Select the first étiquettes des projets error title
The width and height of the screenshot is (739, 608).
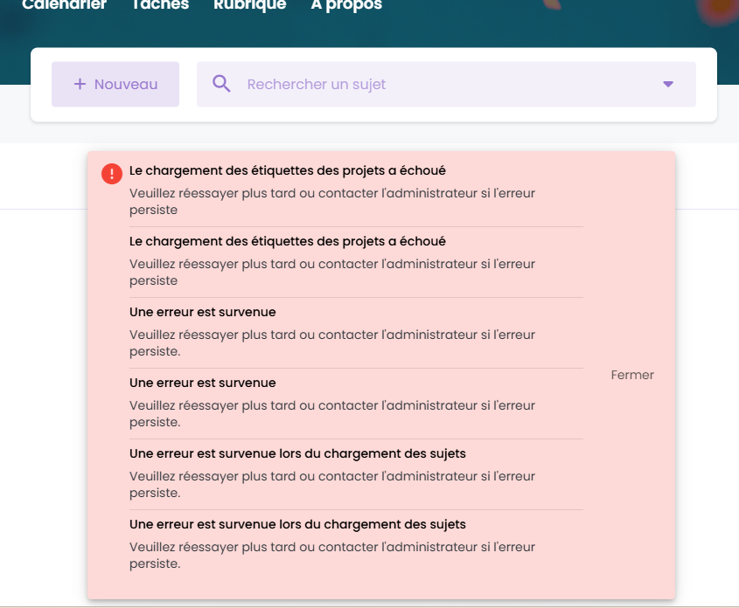[x=287, y=170]
